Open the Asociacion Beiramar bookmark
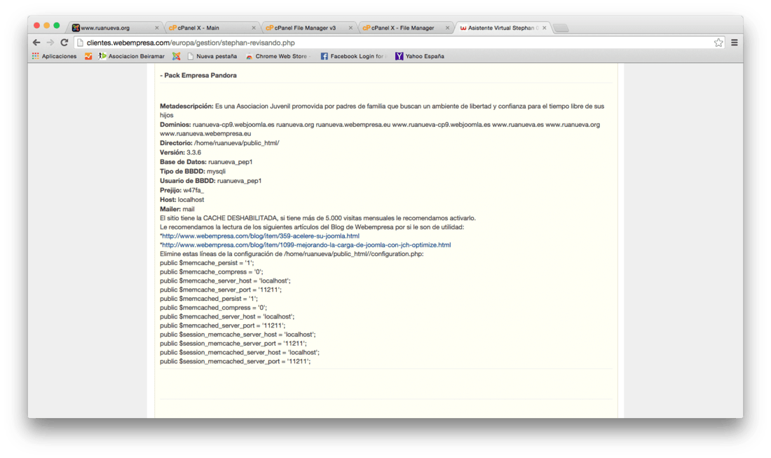The width and height of the screenshot is (771, 458). coord(131,56)
